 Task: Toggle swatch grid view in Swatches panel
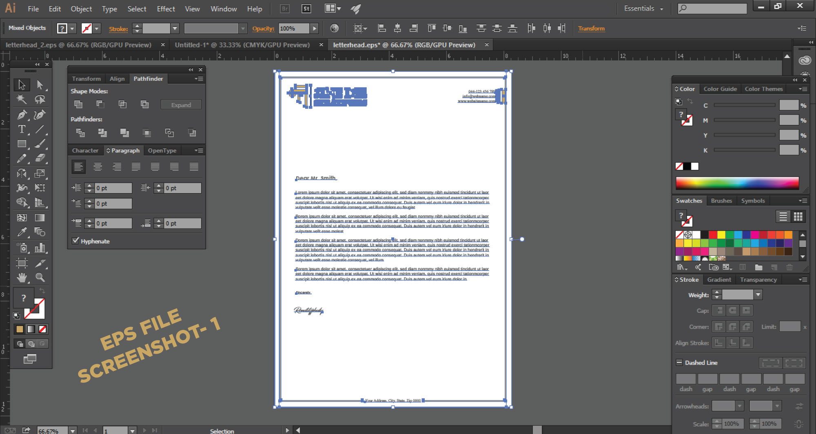point(798,216)
